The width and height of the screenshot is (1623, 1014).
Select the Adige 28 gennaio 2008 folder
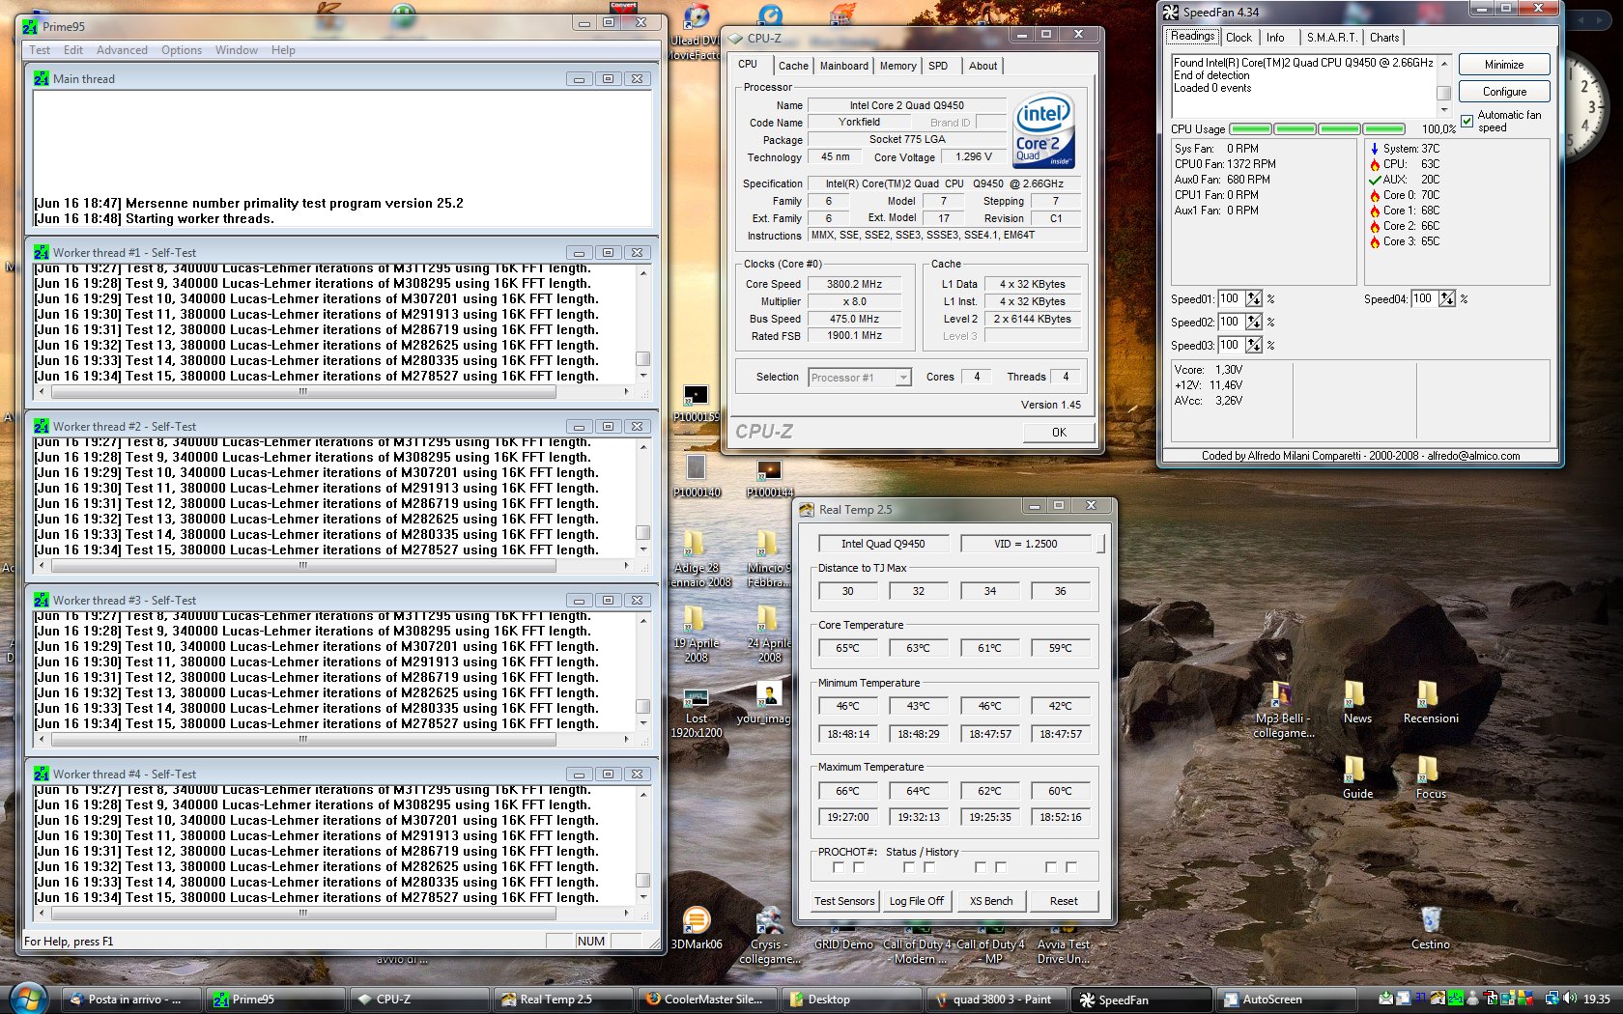[x=696, y=558]
